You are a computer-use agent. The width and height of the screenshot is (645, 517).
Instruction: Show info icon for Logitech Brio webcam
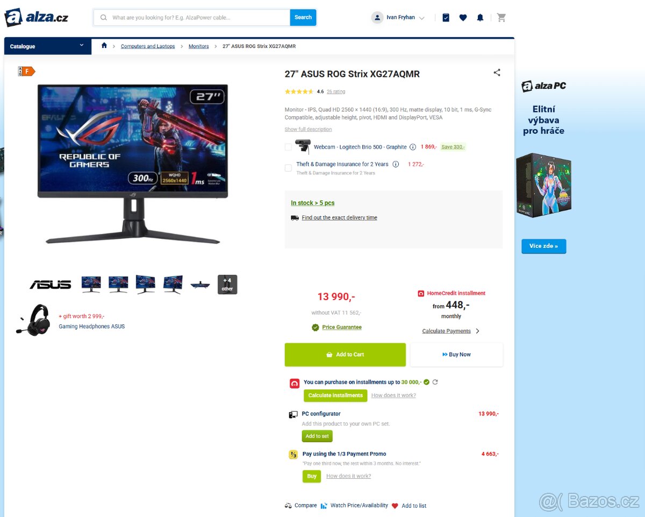click(413, 147)
